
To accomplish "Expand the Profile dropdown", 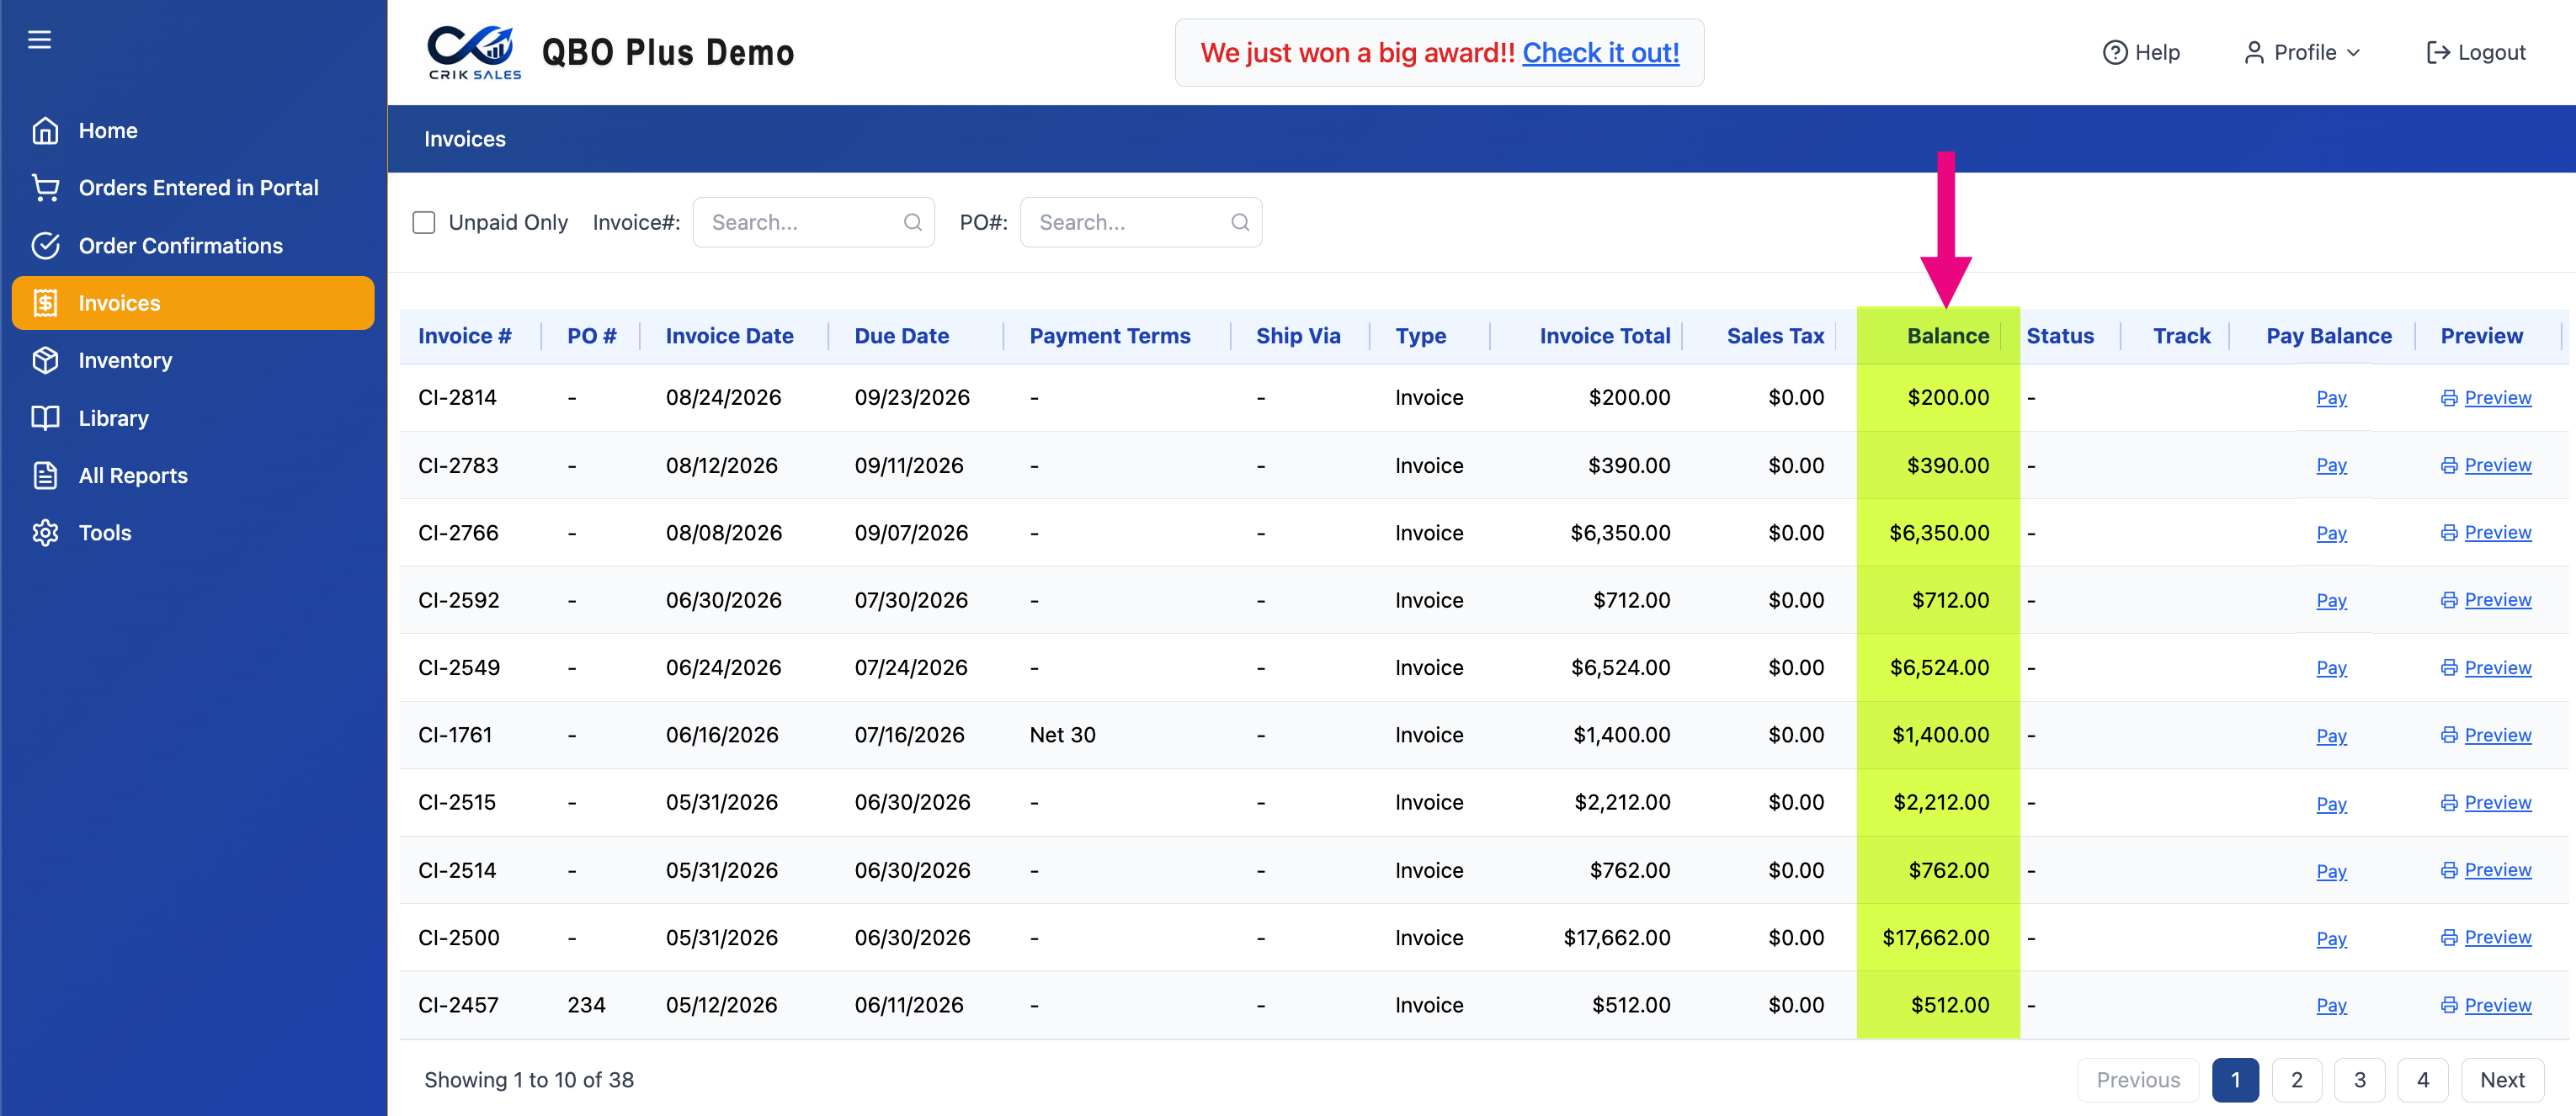I will [2302, 52].
